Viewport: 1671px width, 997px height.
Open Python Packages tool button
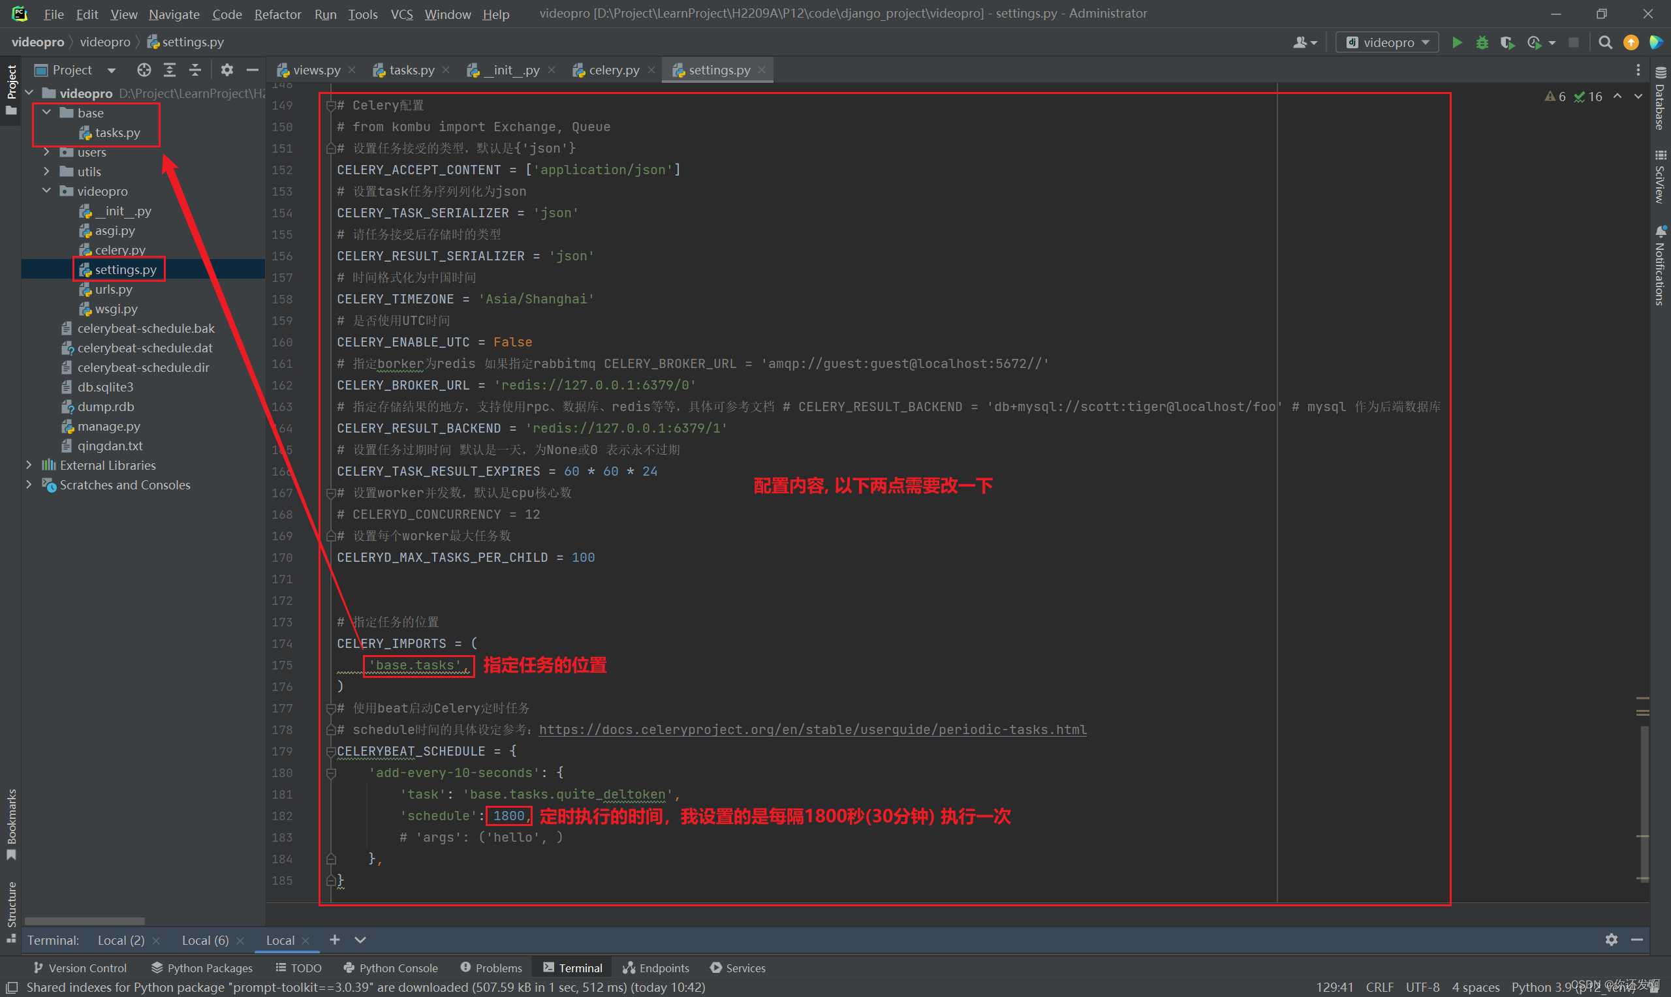tap(202, 968)
